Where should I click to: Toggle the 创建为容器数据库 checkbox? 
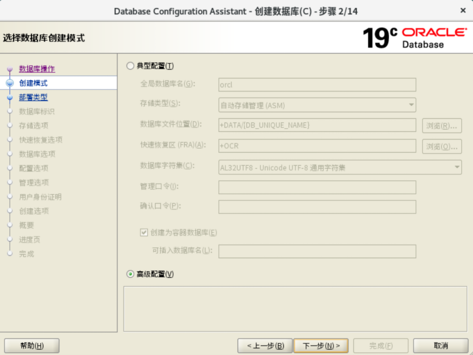click(x=144, y=232)
